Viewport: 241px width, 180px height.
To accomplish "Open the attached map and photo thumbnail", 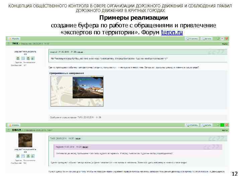I will [x=77, y=91].
